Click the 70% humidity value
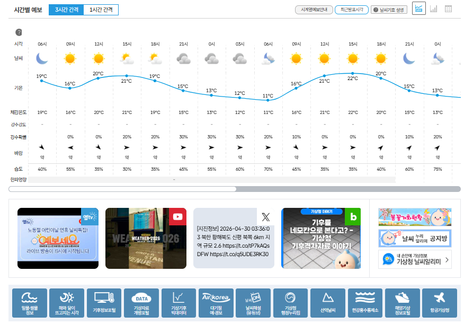 (268, 169)
